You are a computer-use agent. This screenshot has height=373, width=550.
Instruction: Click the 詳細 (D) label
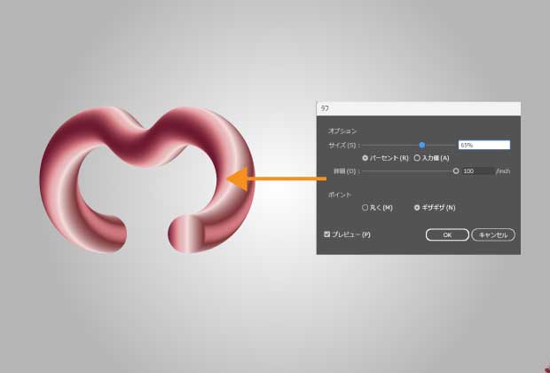342,171
